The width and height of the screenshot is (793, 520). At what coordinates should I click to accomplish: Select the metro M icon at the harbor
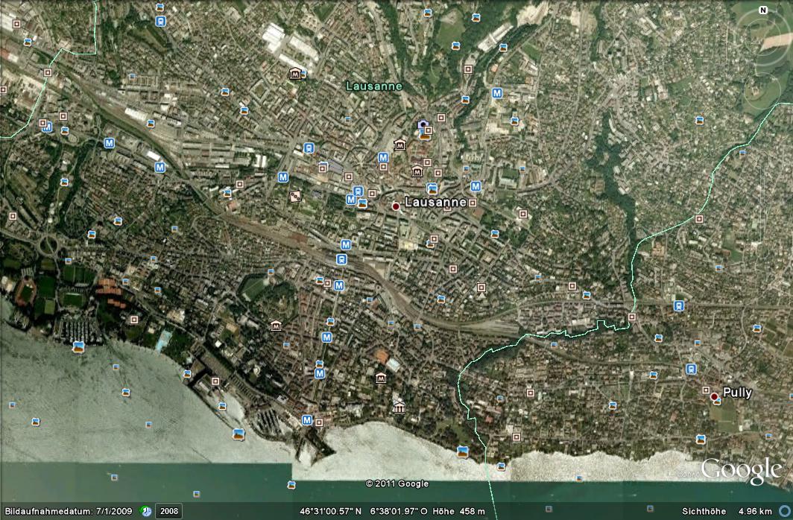tap(306, 420)
